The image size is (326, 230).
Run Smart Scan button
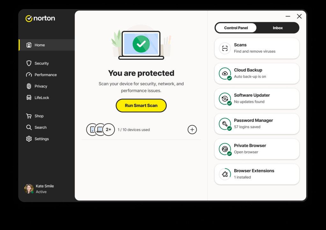(x=141, y=105)
